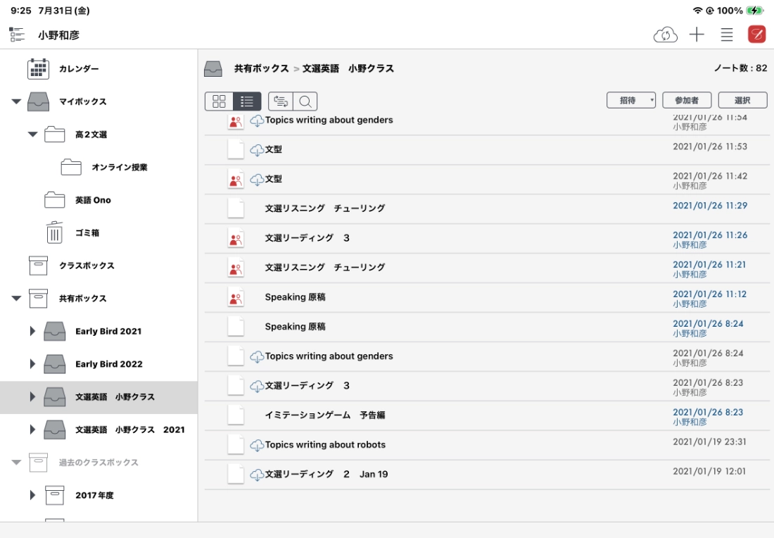Click the マイボックス tray icon
Screen dimensions: 774x538
pos(38,101)
